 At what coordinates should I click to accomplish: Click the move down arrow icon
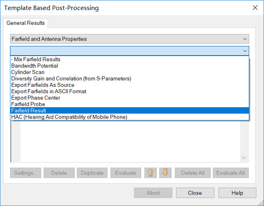tap(165, 173)
